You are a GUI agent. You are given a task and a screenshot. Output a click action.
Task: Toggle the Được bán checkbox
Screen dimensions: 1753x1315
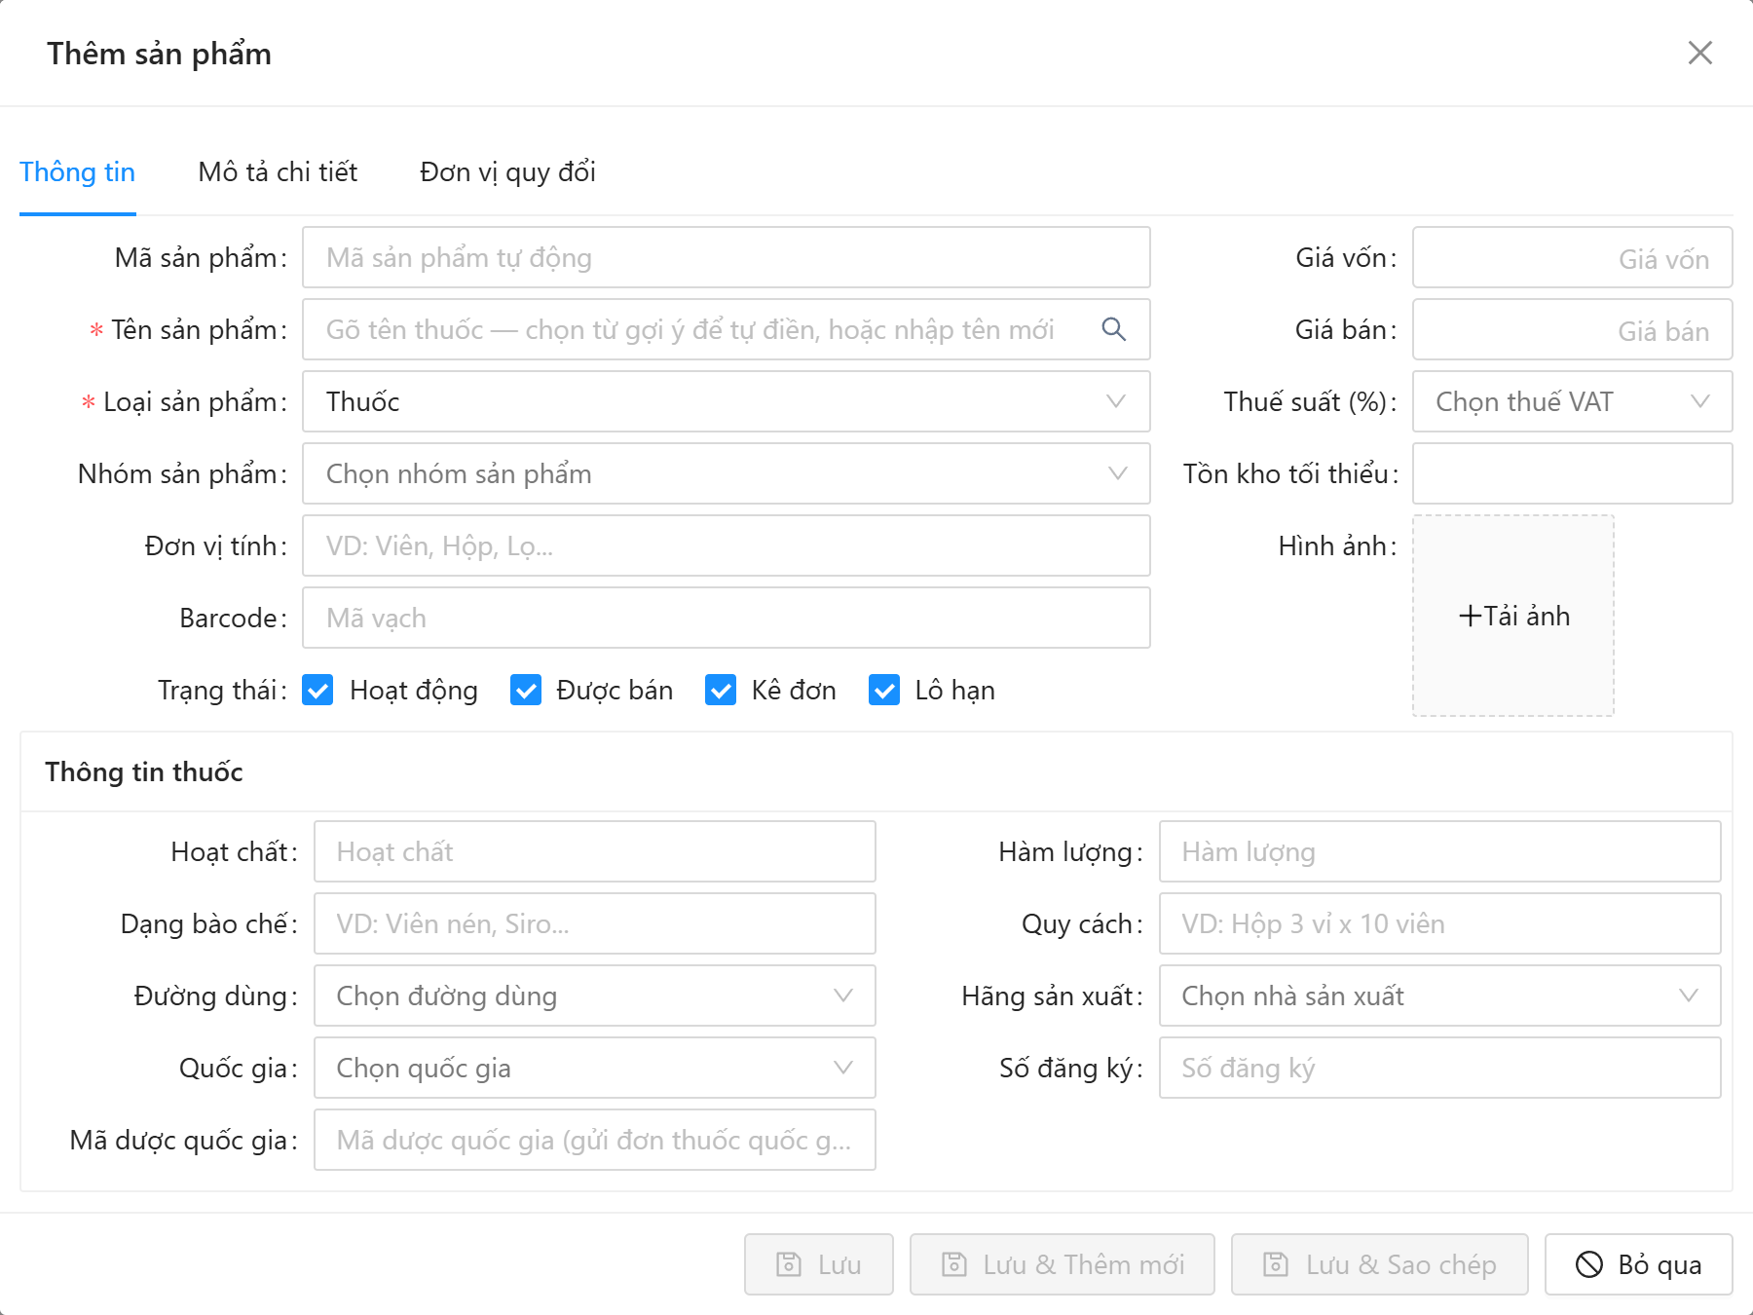[x=526, y=690]
